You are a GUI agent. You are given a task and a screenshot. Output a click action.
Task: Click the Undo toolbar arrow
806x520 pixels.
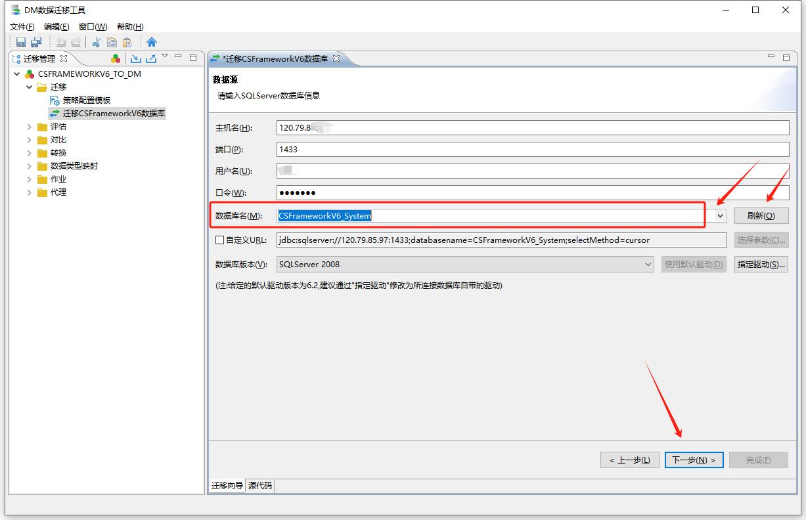(x=60, y=42)
